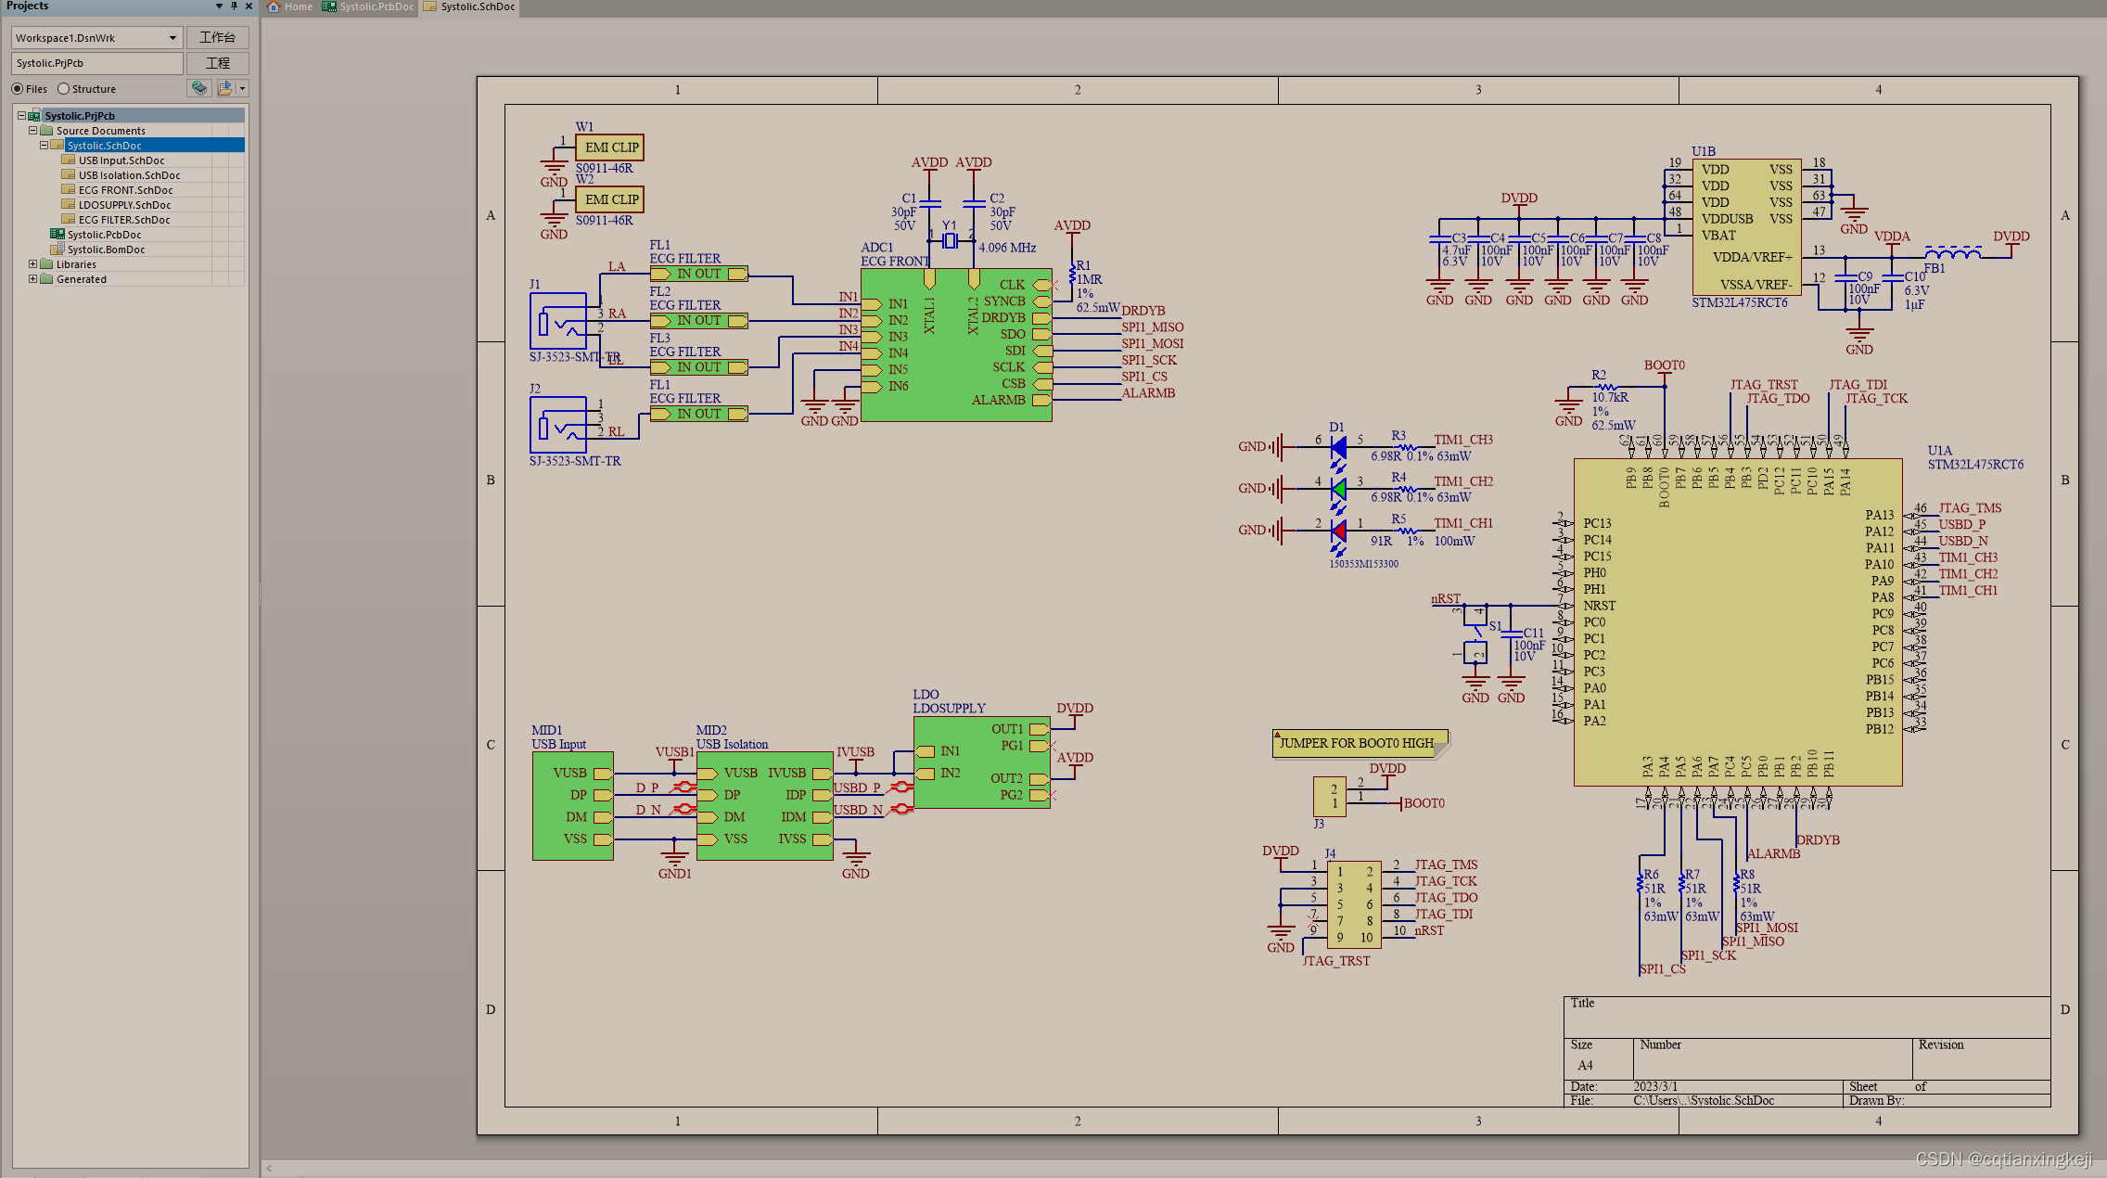This screenshot has height=1178, width=2107.
Task: Click the Systolic.PrjPcb project name field
Action: (96, 63)
